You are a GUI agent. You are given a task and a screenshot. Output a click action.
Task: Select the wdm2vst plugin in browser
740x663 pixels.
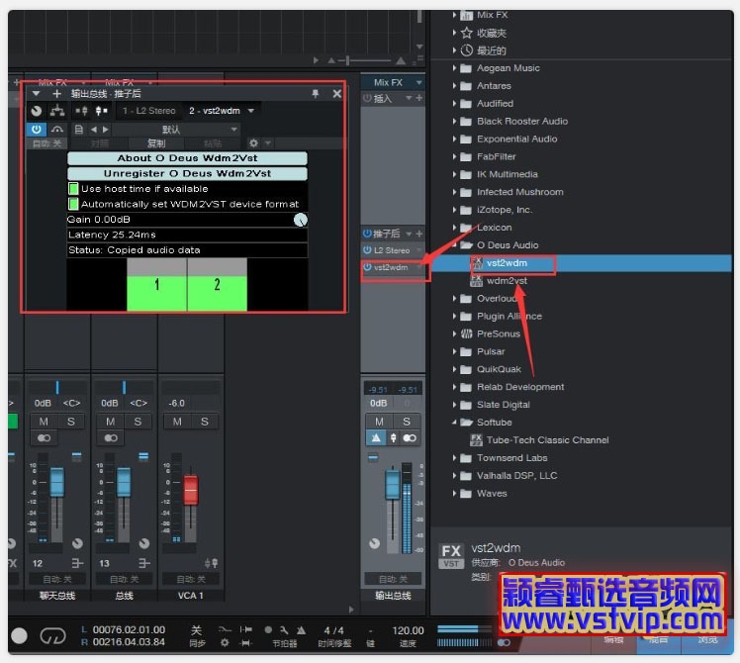[507, 280]
